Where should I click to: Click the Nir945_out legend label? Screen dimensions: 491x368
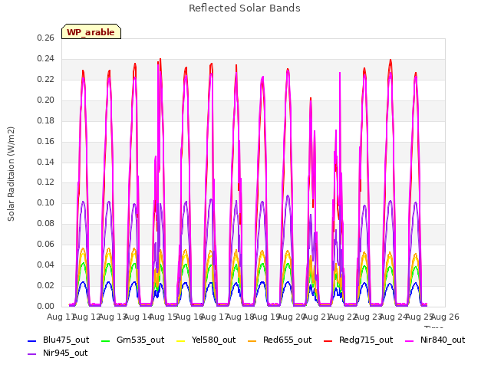point(65,353)
